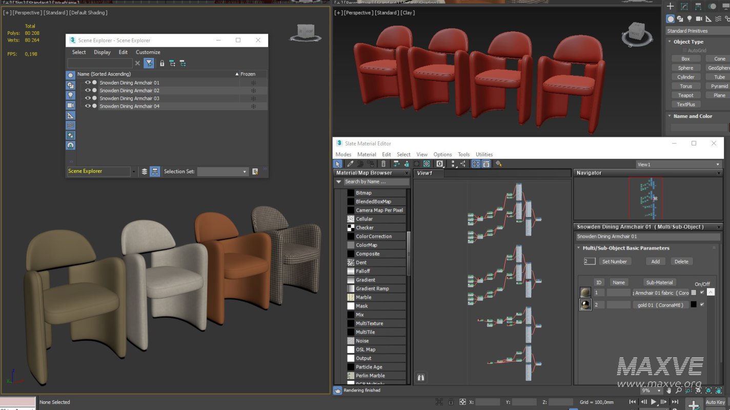Click the black color swatch for gold 01
This screenshot has width=730, height=410.
tap(694, 304)
